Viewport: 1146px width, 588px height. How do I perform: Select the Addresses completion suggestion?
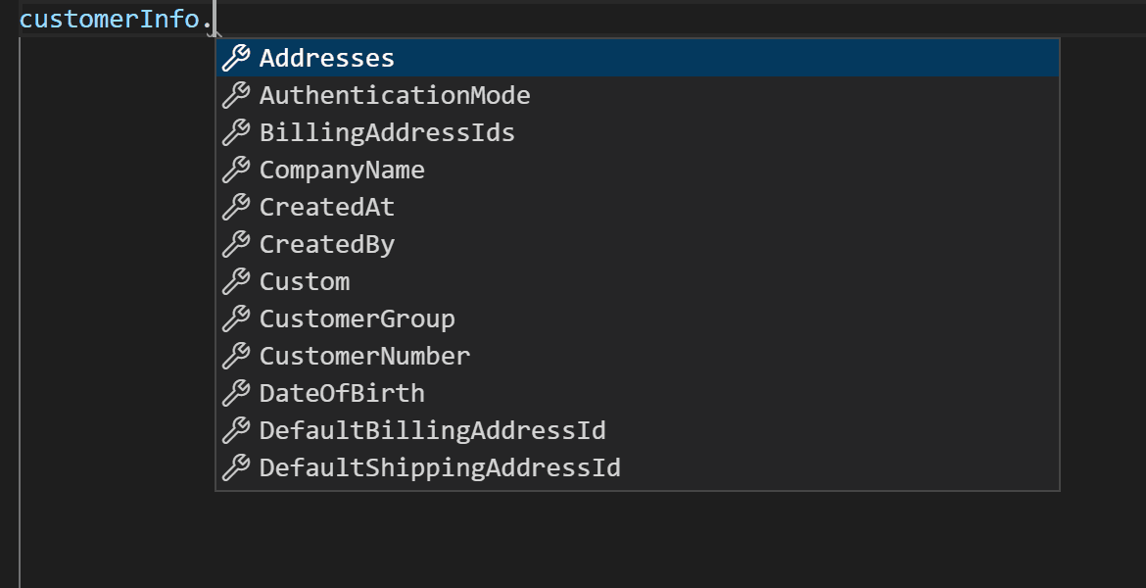pos(327,58)
